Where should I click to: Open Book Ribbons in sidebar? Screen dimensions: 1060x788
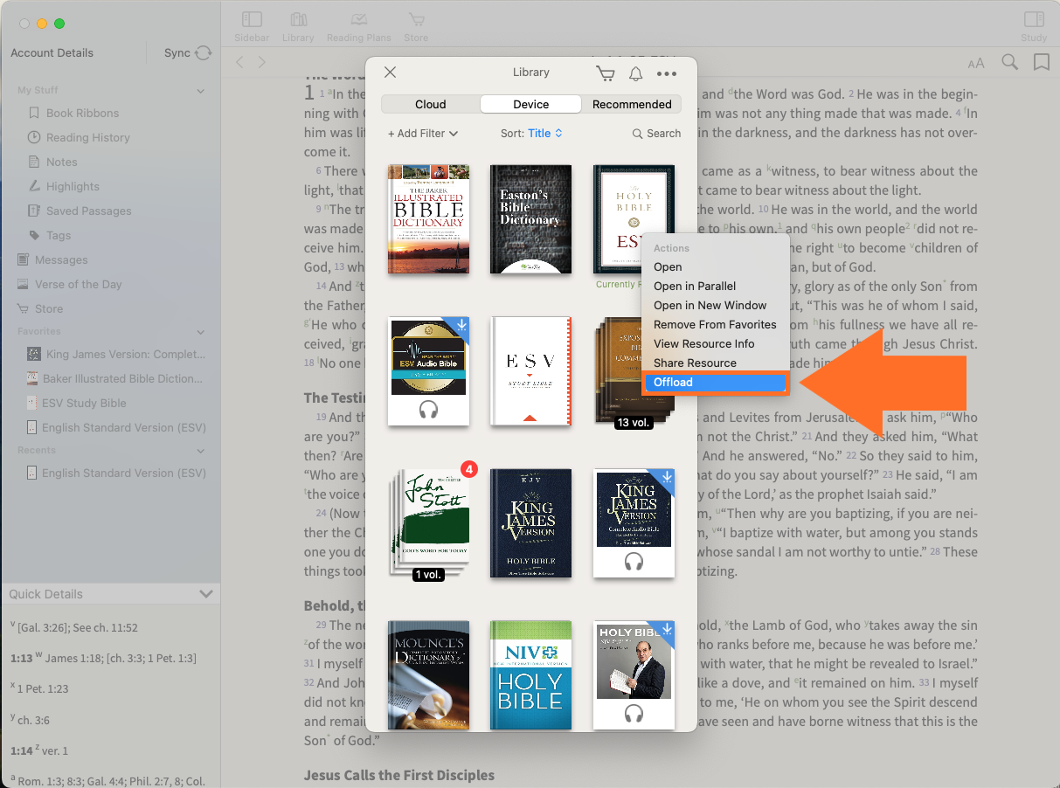point(82,114)
